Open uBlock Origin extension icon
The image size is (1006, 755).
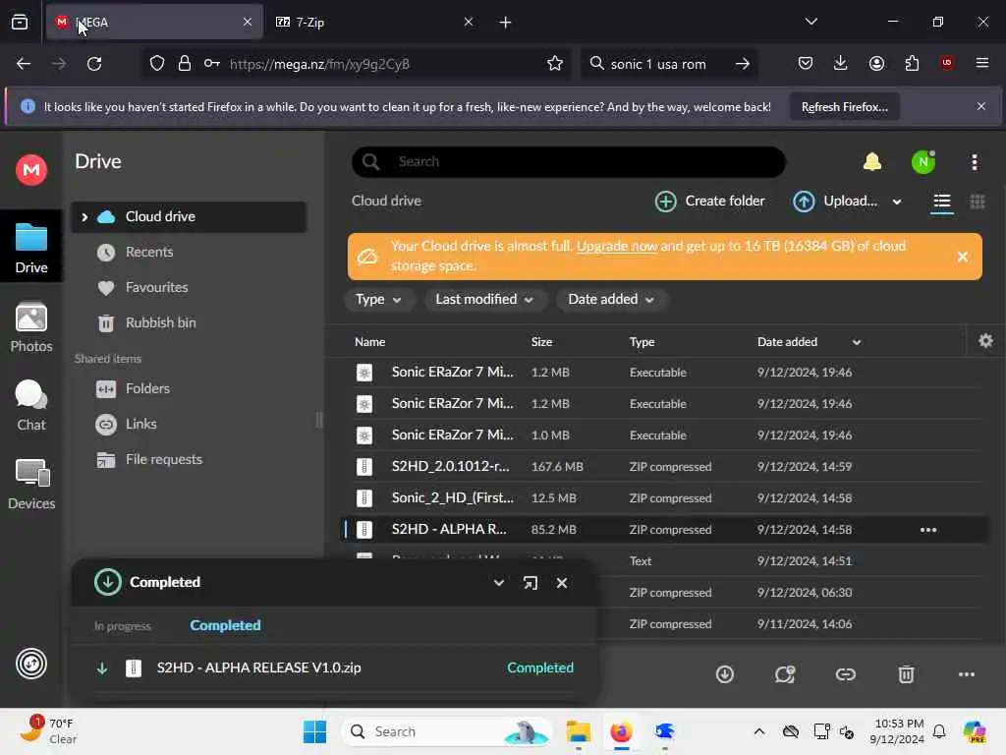pos(946,63)
